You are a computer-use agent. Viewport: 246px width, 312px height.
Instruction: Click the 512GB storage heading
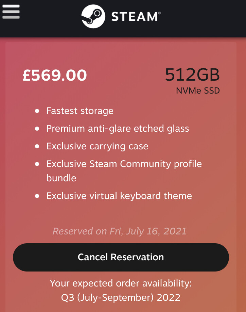192,75
